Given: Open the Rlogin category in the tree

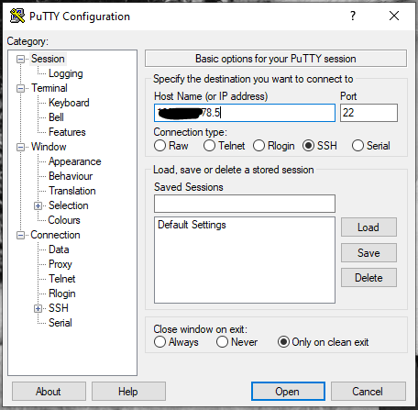Looking at the screenshot, I should (62, 294).
